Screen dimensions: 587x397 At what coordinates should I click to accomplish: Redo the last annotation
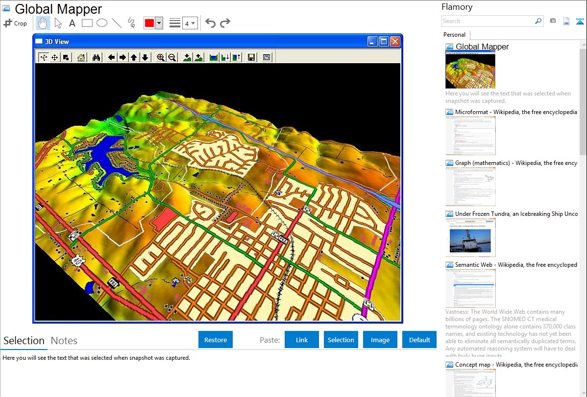tap(225, 23)
